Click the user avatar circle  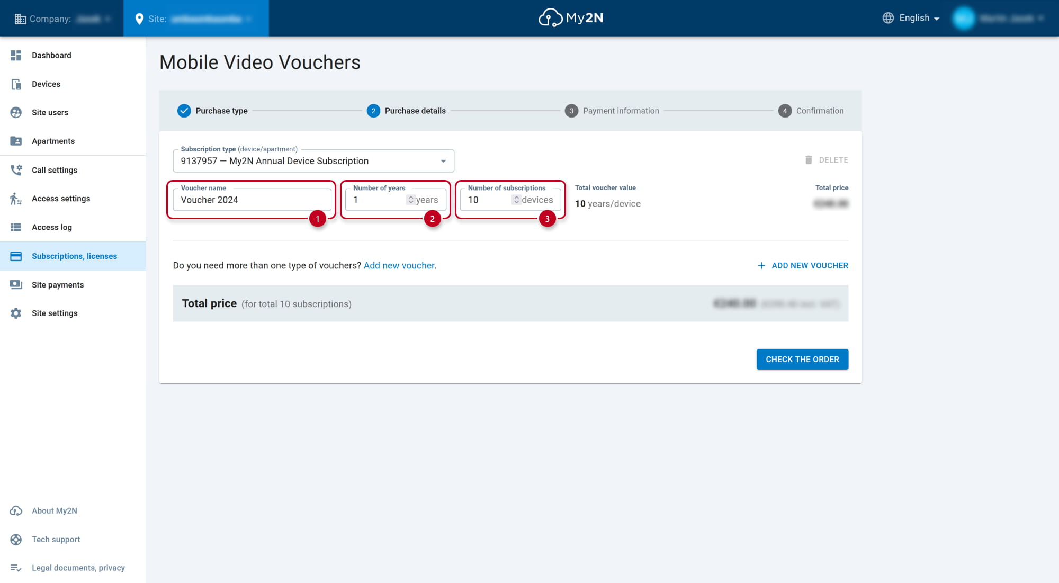tap(963, 19)
